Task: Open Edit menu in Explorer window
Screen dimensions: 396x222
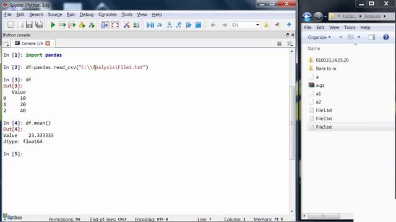Action: pyautogui.click(x=321, y=27)
